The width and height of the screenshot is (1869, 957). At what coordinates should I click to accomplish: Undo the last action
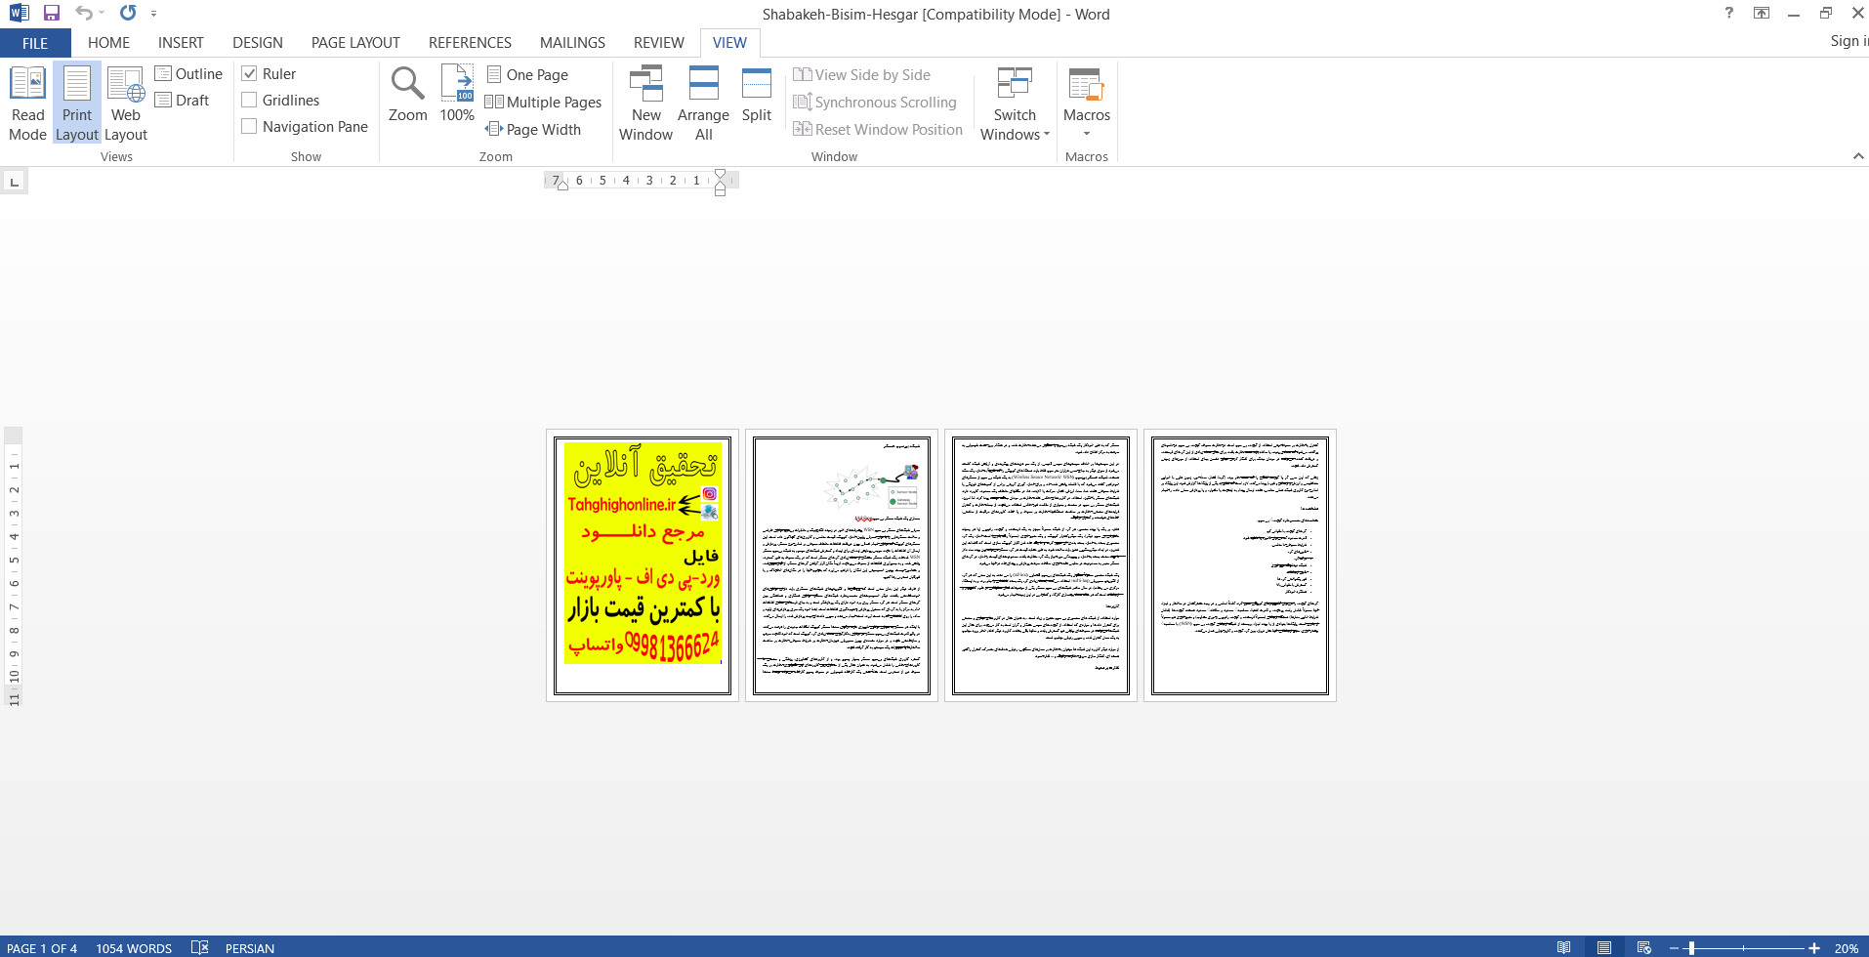(x=84, y=14)
